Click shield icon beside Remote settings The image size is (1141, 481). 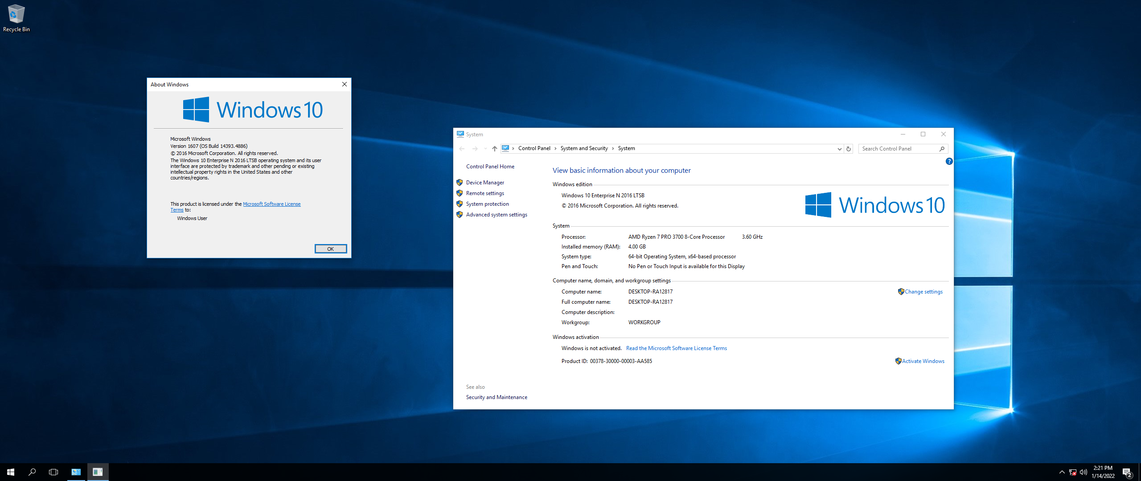pos(460,193)
